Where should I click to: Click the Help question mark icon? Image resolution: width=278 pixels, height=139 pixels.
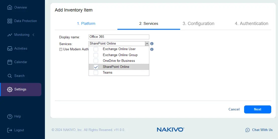10,116
